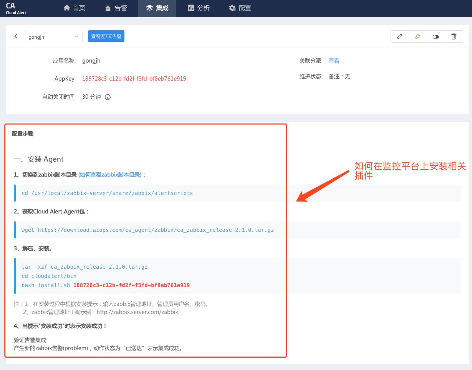Image resolution: width=472 pixels, height=370 pixels.
Task: Click the trash delete icon
Action: 454,36
